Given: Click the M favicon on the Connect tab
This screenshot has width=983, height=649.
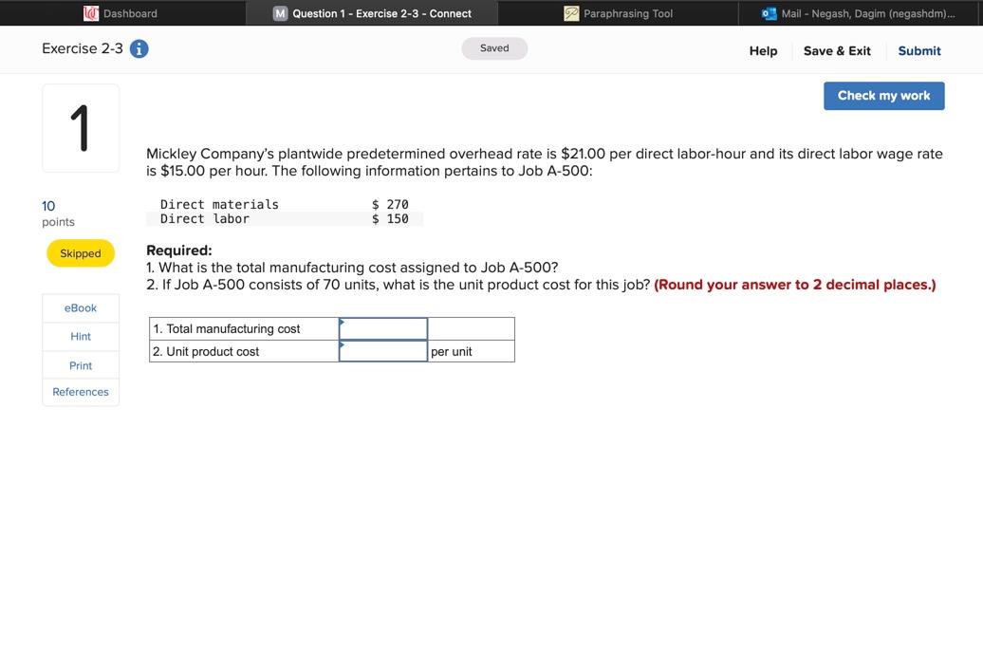Looking at the screenshot, I should (279, 13).
